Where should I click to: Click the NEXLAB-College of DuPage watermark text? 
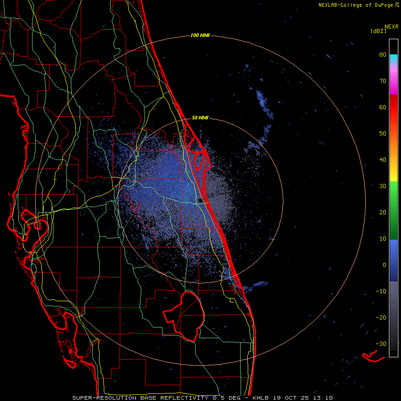pyautogui.click(x=358, y=5)
